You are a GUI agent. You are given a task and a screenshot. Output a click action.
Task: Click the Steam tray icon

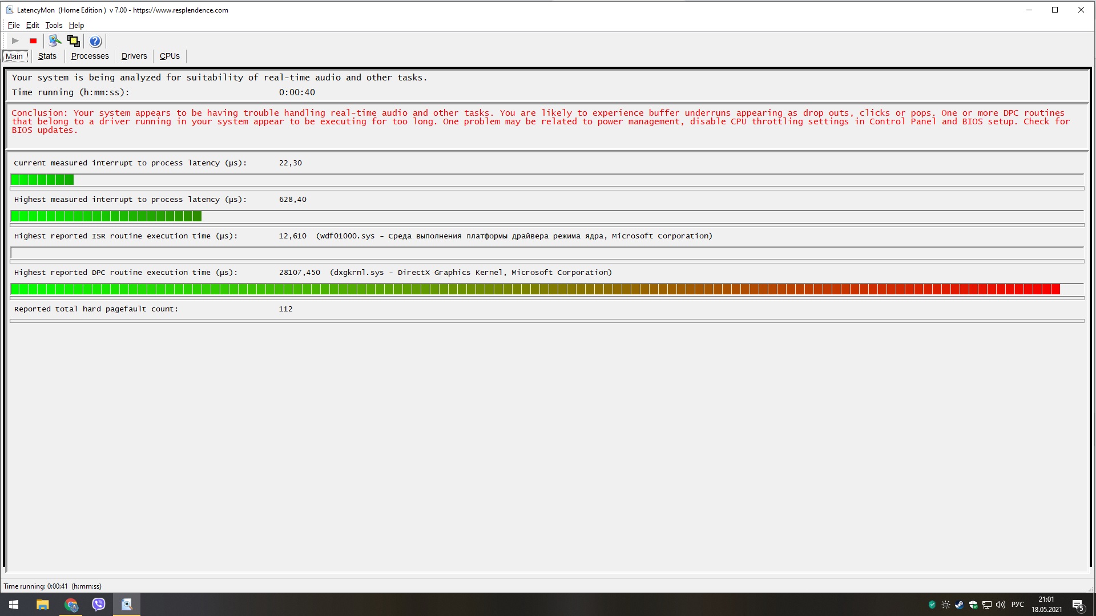pos(960,605)
